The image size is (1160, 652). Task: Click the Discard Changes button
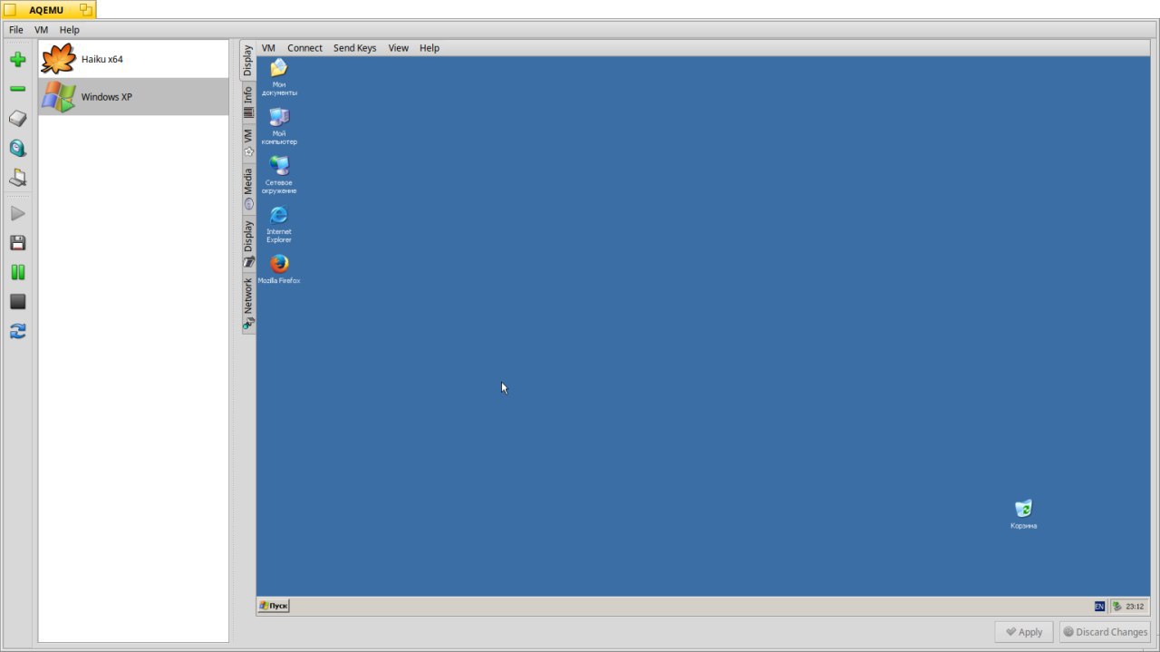point(1104,632)
